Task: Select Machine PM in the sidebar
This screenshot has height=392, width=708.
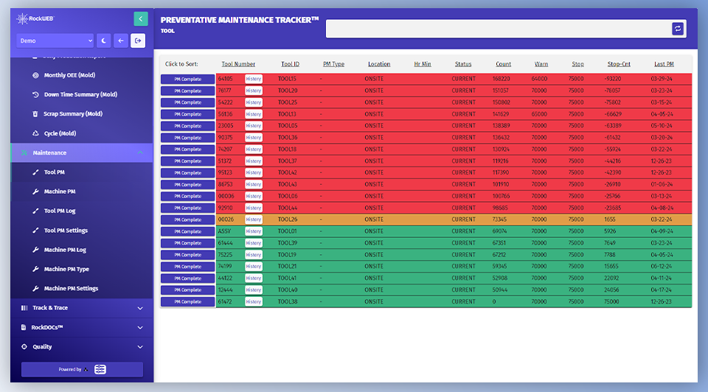Action: (x=60, y=192)
